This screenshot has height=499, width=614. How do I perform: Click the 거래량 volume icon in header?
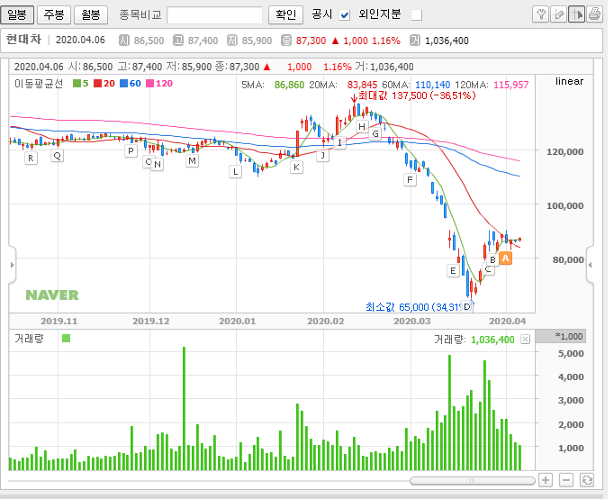(x=415, y=41)
